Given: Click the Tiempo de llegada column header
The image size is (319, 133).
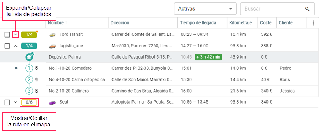Looking at the screenshot, I should click(198, 23).
